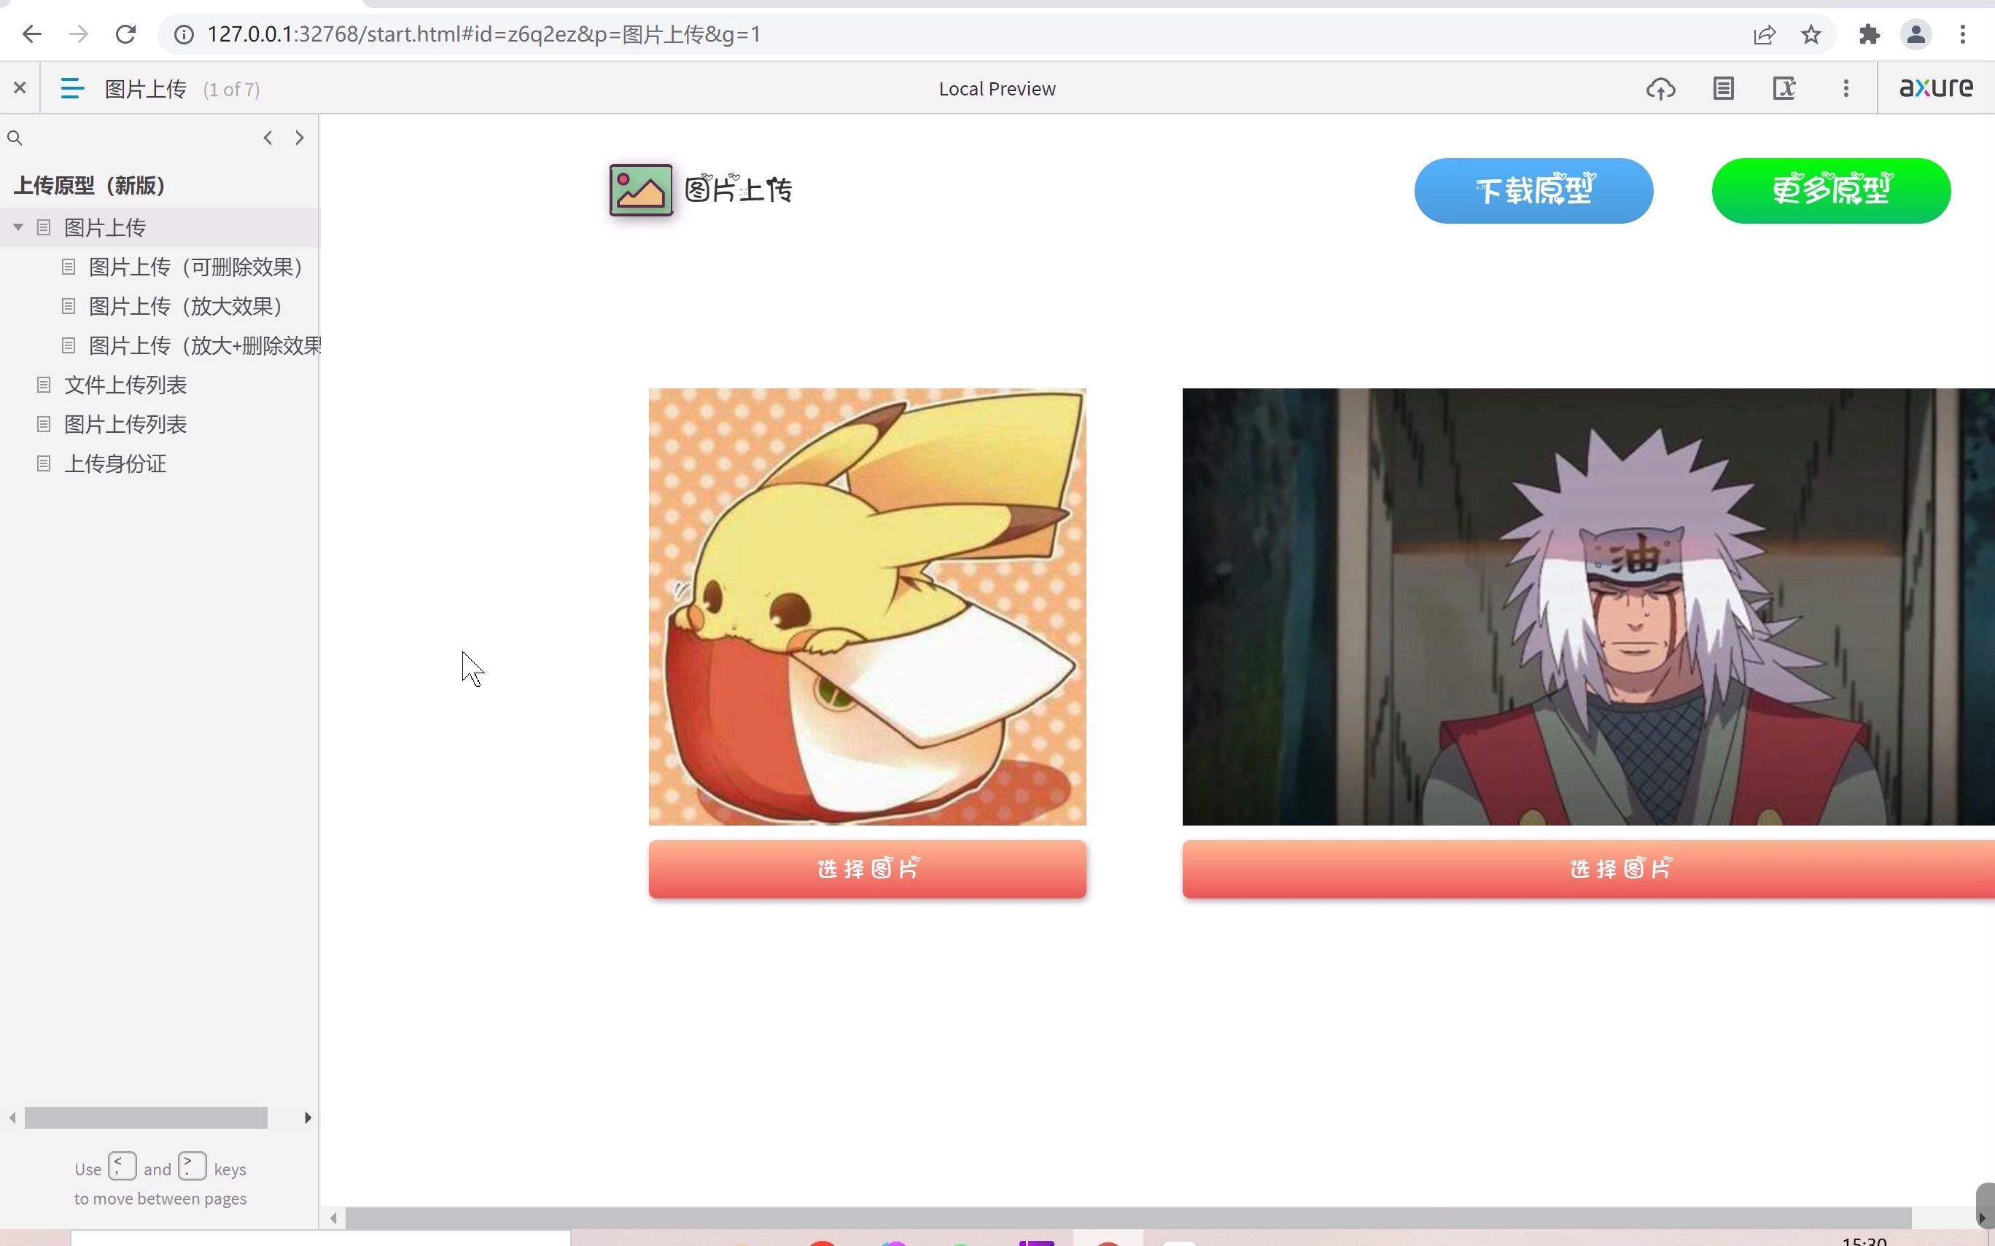
Task: Go to previous page arrow in sitemap
Action: [268, 138]
